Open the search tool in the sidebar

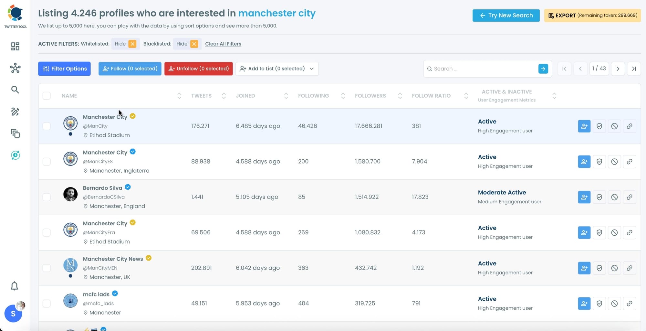point(15,90)
